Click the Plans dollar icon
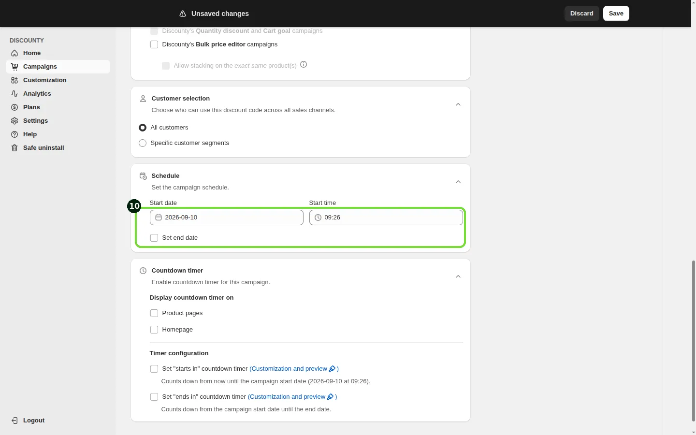The height and width of the screenshot is (435, 696). tap(14, 107)
